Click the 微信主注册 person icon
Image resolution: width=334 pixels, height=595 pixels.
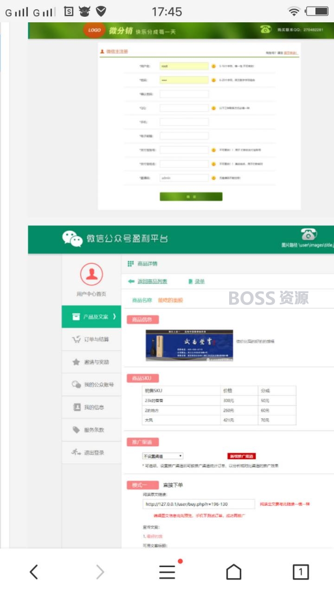click(102, 52)
